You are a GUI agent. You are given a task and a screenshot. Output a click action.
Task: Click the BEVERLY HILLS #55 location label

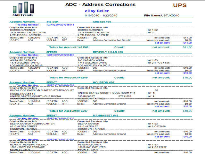pyautogui.click(x=108, y=52)
